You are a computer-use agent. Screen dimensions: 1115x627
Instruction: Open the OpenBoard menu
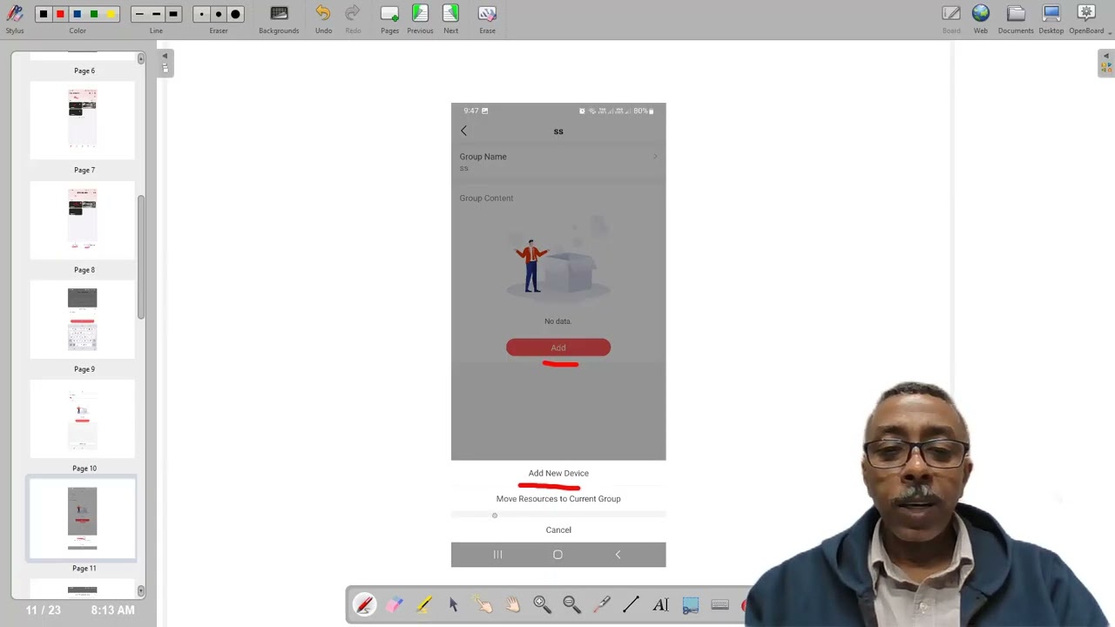pos(1086,18)
